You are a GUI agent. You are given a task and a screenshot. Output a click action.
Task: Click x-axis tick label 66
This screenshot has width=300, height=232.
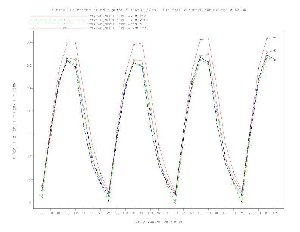(225, 213)
